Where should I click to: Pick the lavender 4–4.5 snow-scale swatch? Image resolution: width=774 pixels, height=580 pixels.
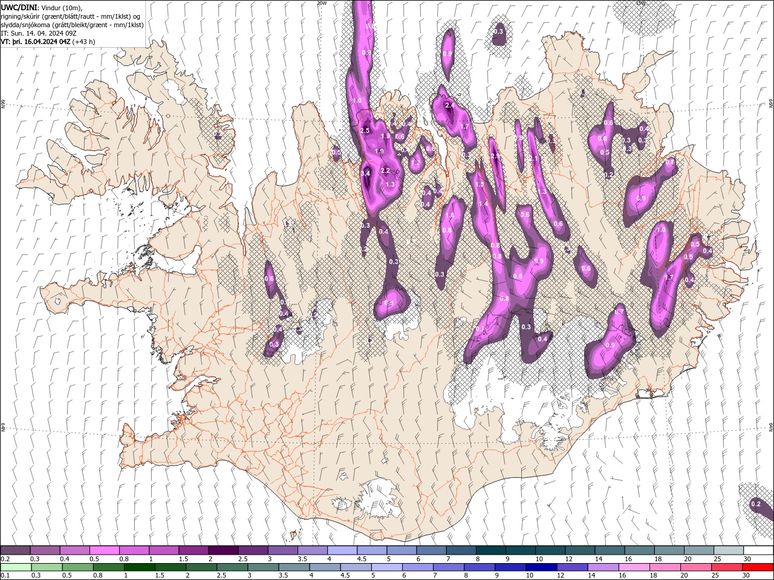342,550
